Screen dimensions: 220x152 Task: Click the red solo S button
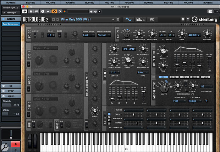point(16,144)
